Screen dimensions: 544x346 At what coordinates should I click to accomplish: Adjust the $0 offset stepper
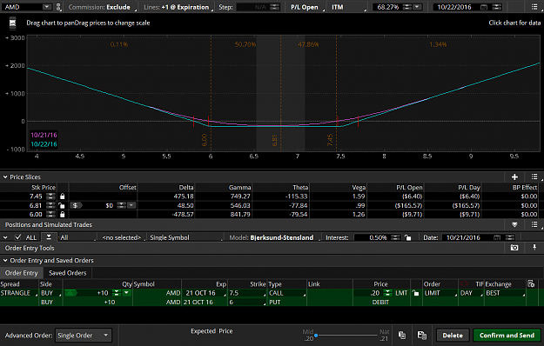121,205
